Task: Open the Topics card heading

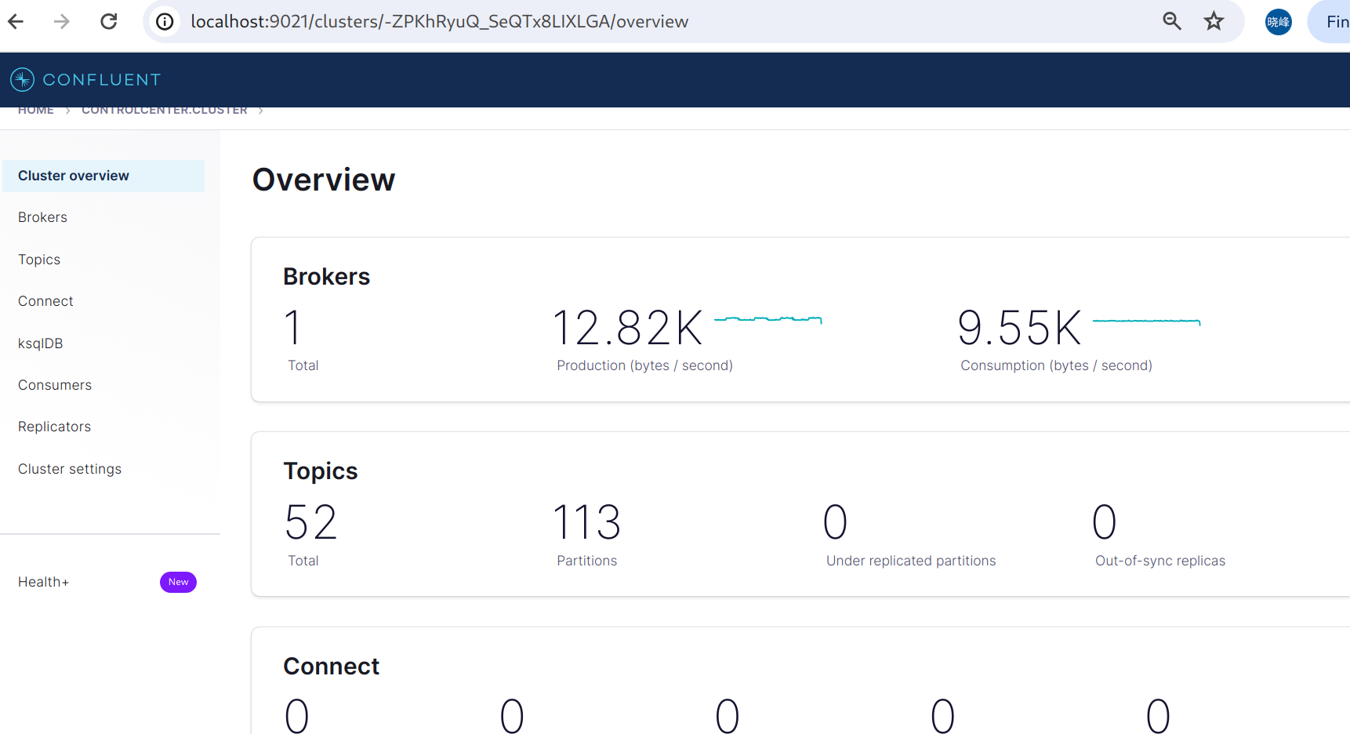Action: point(320,471)
